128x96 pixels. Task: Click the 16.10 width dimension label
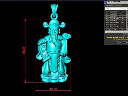53,89
